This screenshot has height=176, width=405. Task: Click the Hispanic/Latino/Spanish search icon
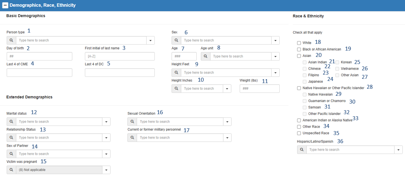tap(302, 149)
